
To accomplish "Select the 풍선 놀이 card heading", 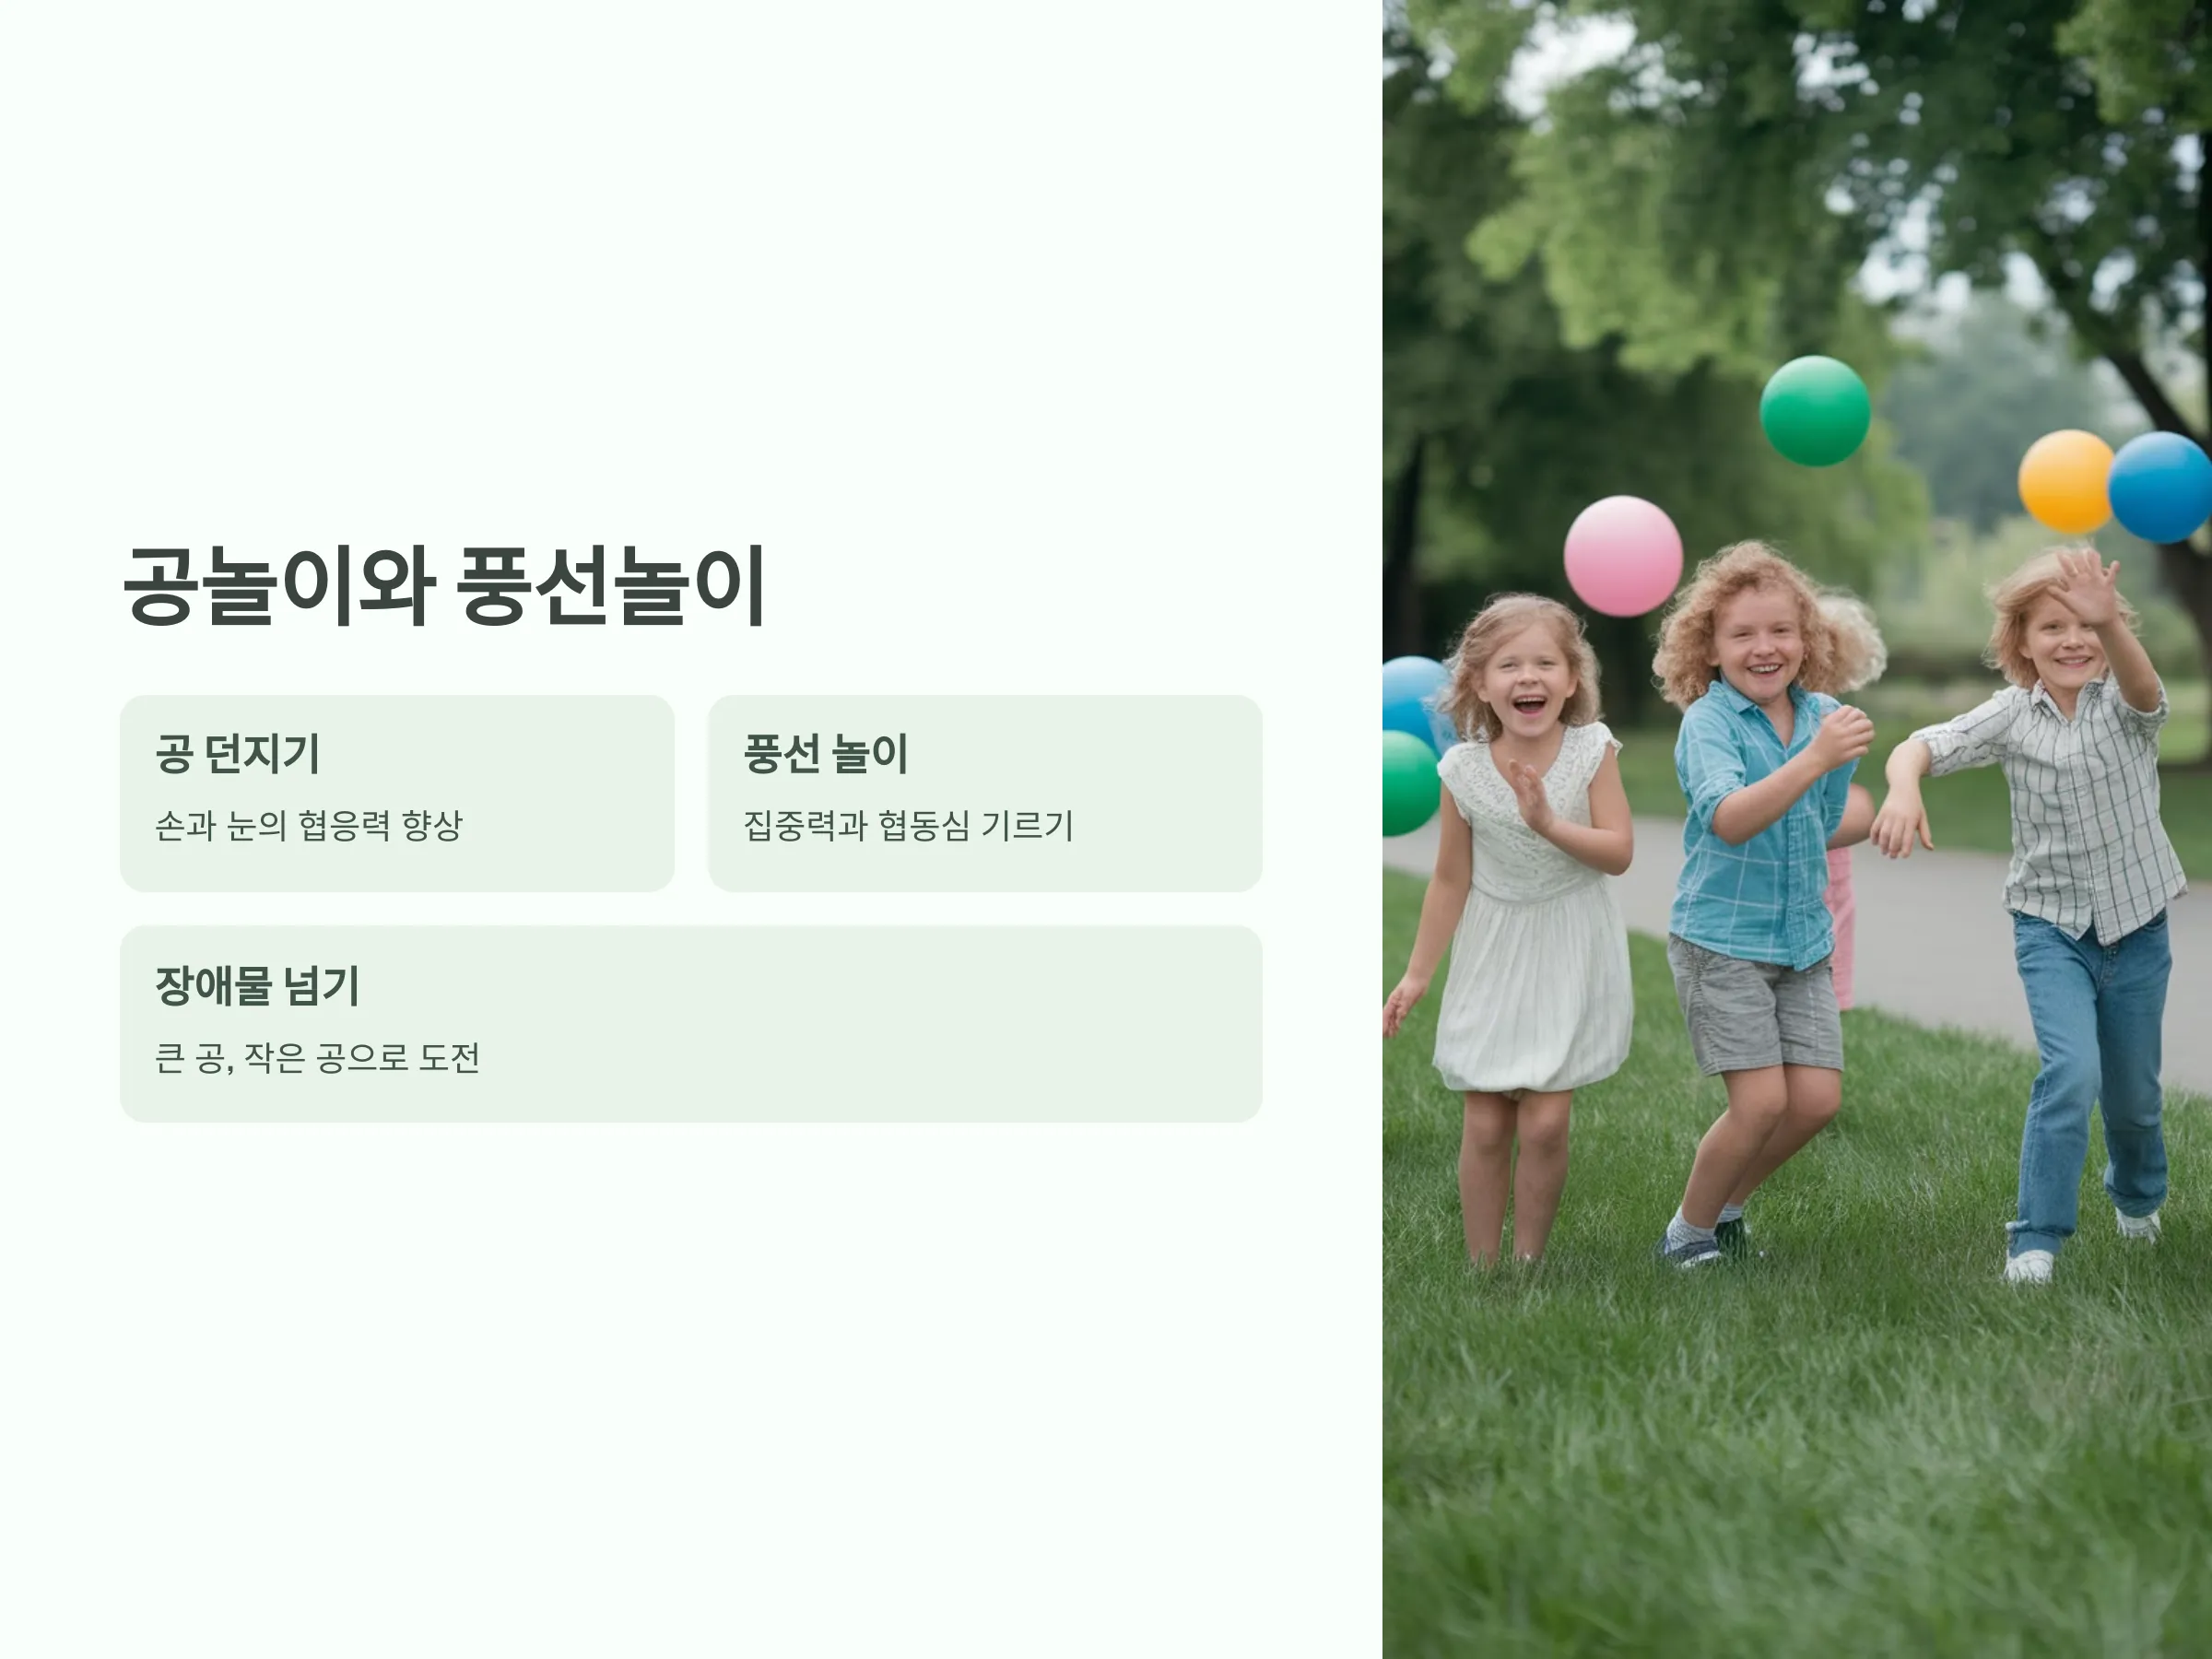I will click(826, 754).
